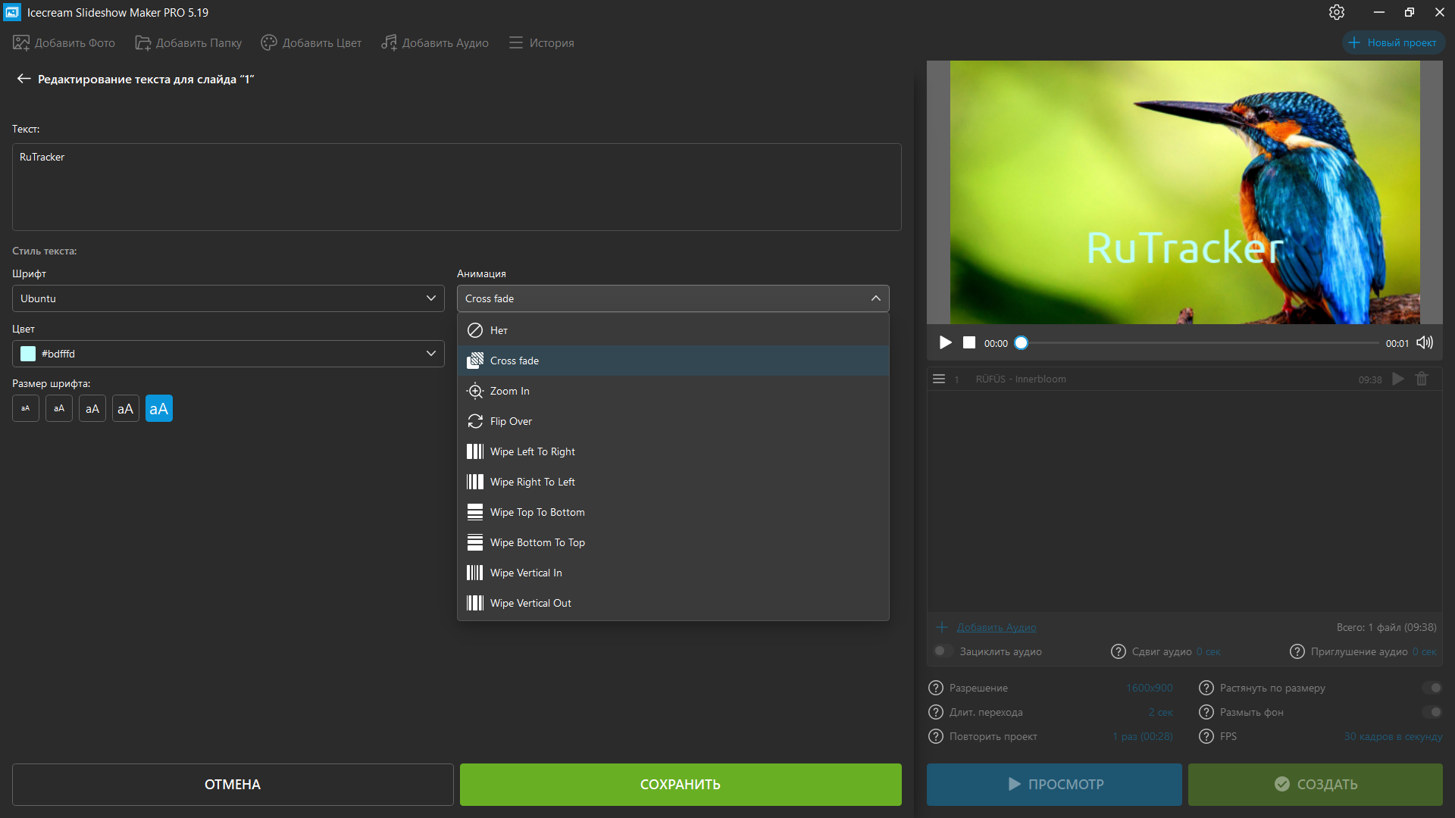Click help icon next to Длит. перехода
Viewport: 1455px width, 818px height.
click(x=936, y=712)
